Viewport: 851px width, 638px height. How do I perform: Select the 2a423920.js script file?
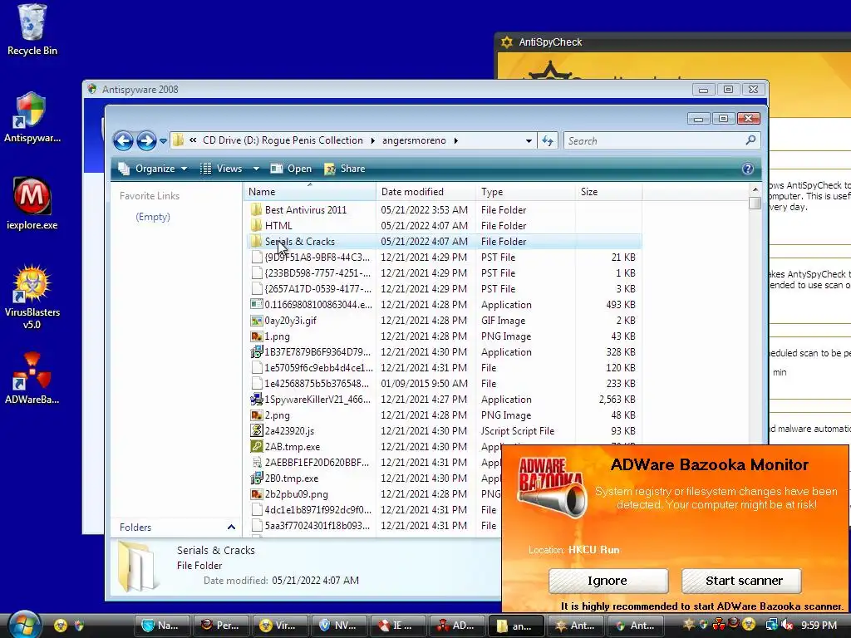289,431
